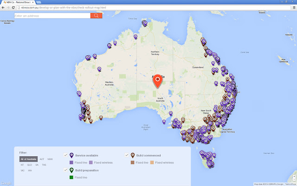Click the Tasman Sea map label

click(269, 153)
